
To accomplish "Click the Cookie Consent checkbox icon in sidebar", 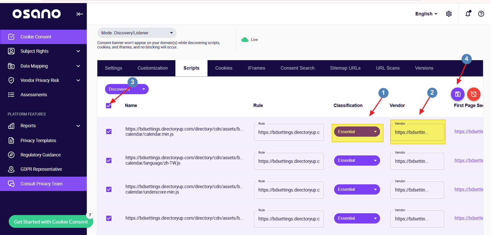I will coord(11,37).
